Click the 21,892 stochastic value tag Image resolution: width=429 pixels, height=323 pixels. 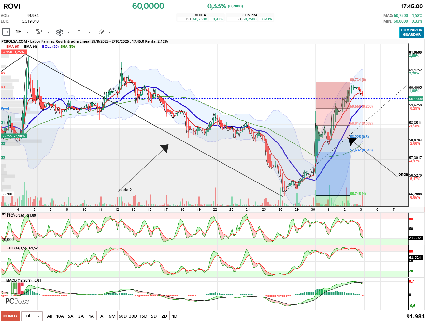(416, 238)
